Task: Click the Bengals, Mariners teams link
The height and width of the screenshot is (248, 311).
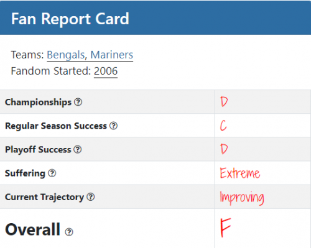Action: (90, 55)
